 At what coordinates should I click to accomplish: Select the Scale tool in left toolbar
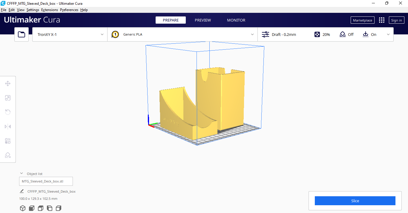8,98
